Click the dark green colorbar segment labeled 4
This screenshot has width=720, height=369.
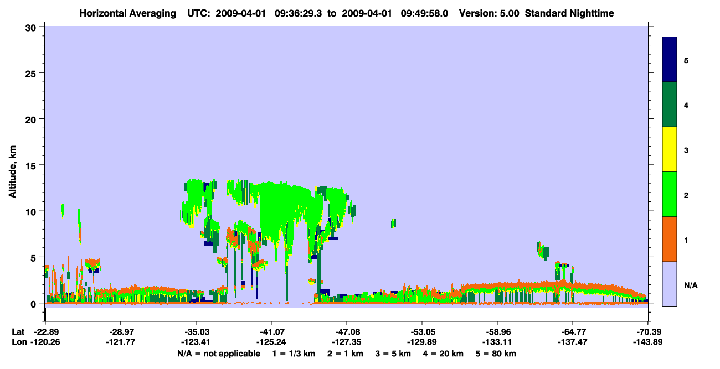click(670, 105)
